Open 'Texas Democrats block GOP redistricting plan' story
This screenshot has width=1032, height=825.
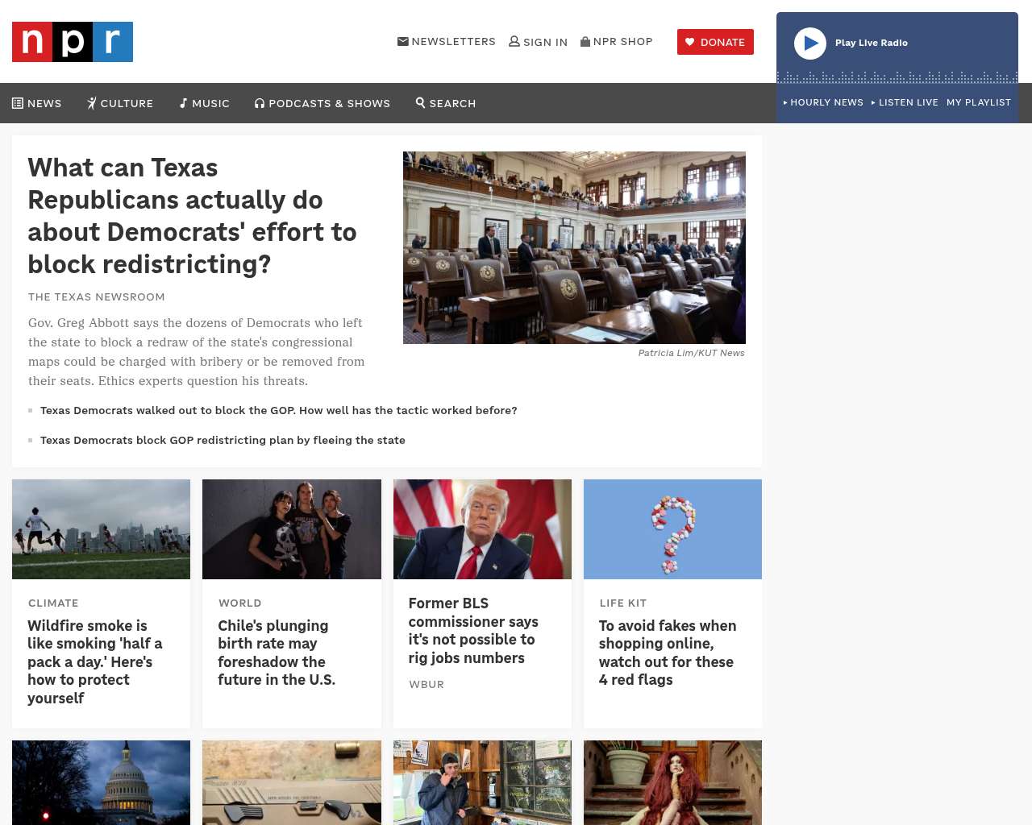click(x=223, y=440)
